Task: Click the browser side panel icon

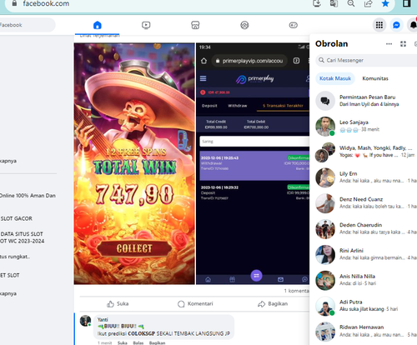Action: (407, 3)
